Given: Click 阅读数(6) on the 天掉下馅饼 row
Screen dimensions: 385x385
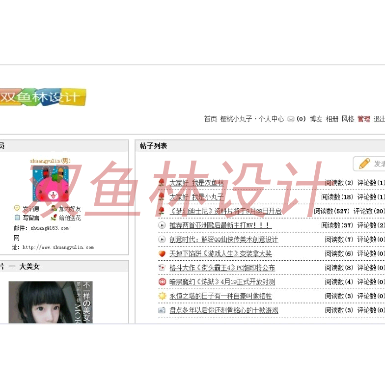Looking at the screenshot, I should (x=339, y=253).
